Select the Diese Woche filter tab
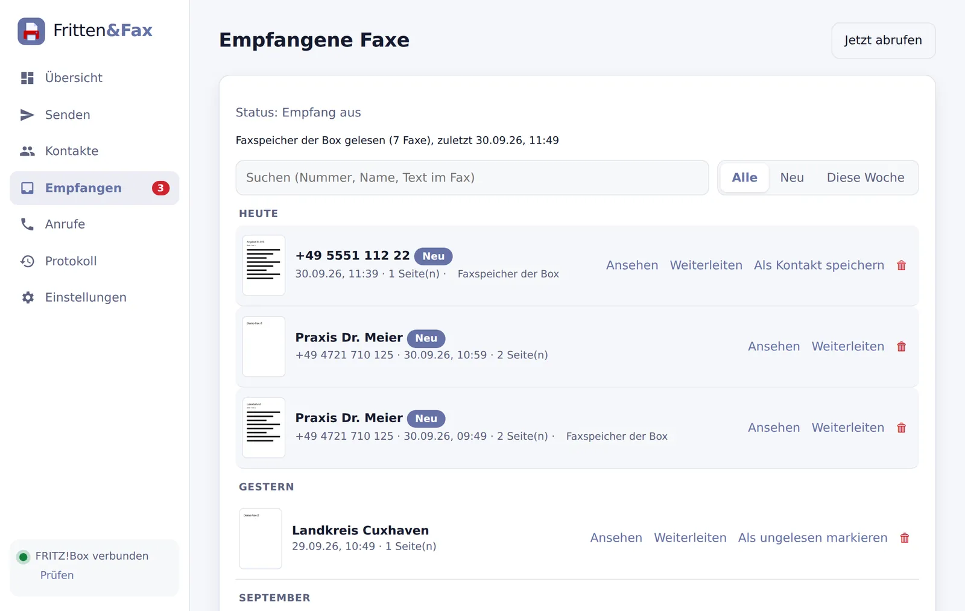 pos(865,178)
